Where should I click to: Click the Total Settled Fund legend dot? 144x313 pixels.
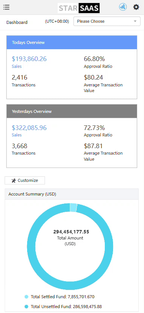tap(26, 297)
